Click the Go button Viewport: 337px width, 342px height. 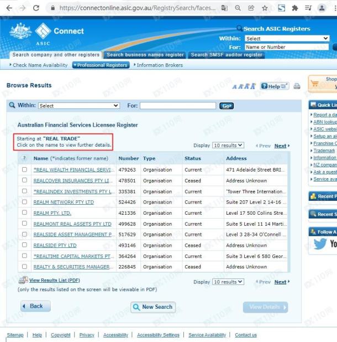tap(227, 106)
